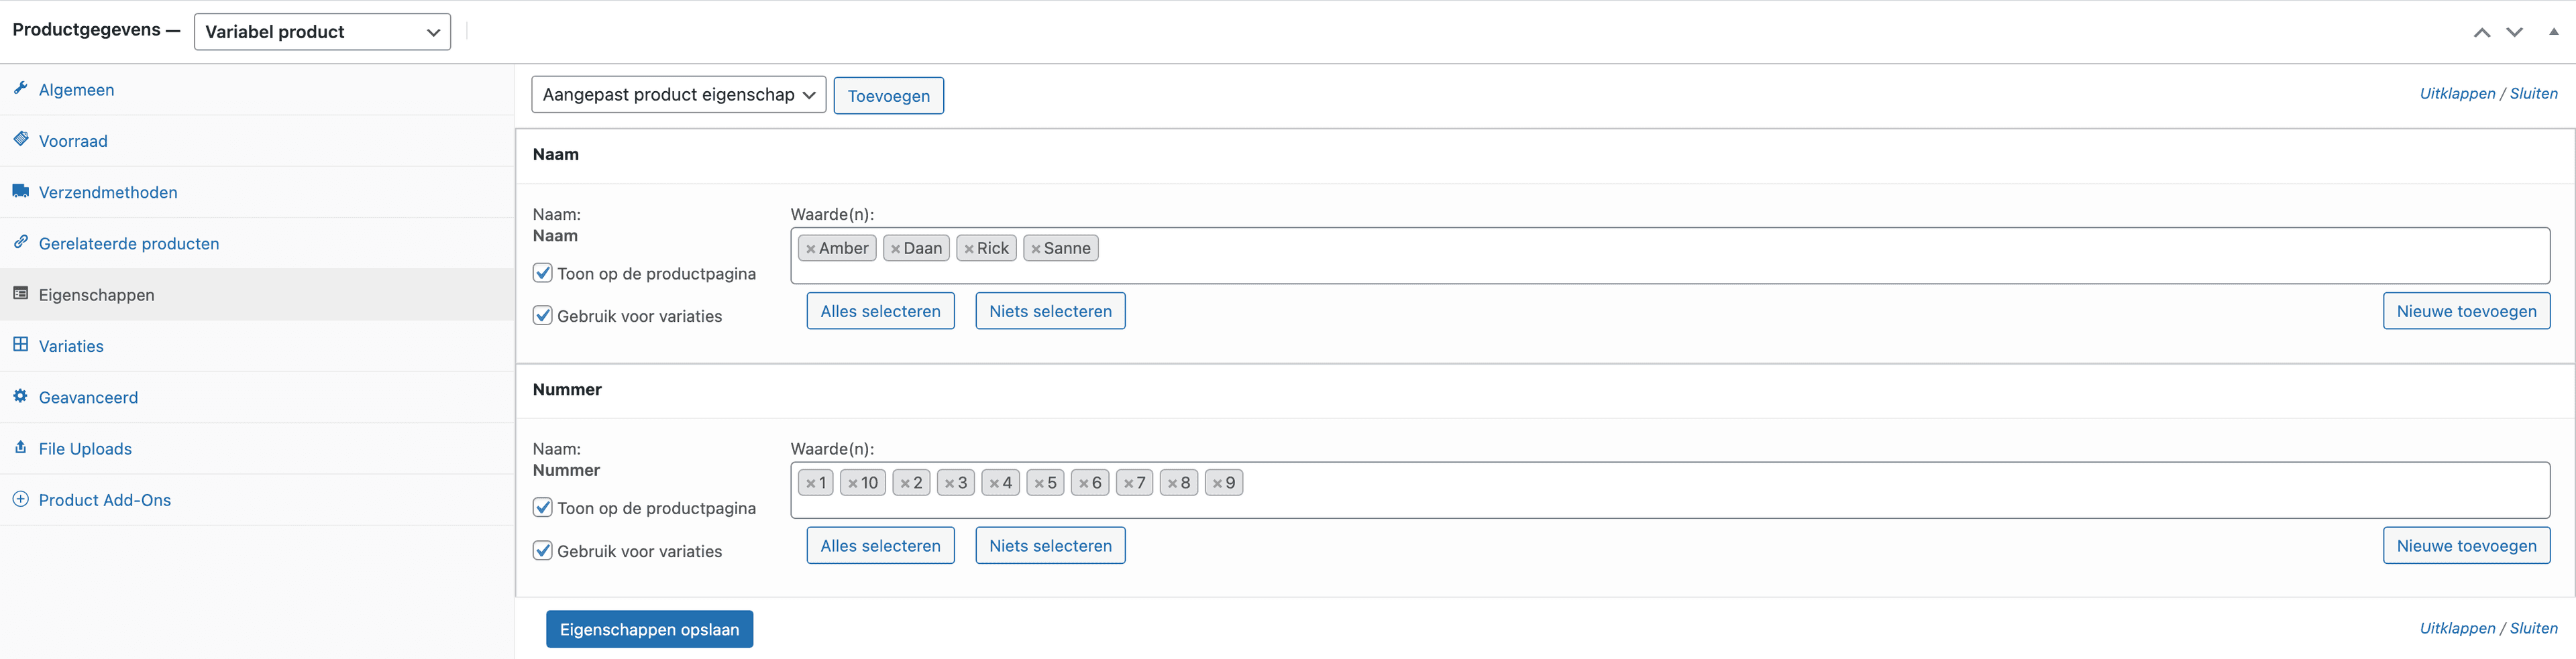Click the truck icon beside Verzendmethoden
The height and width of the screenshot is (659, 2576).
20,190
